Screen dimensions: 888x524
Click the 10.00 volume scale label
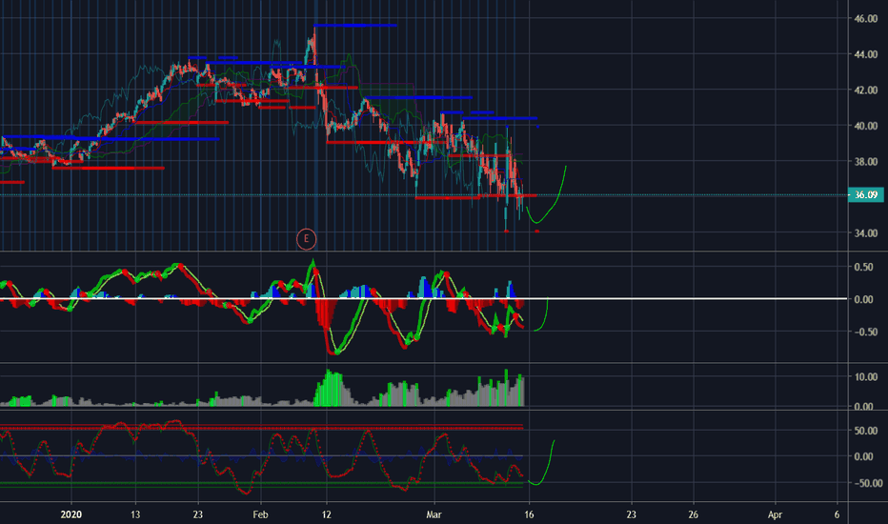(866, 376)
